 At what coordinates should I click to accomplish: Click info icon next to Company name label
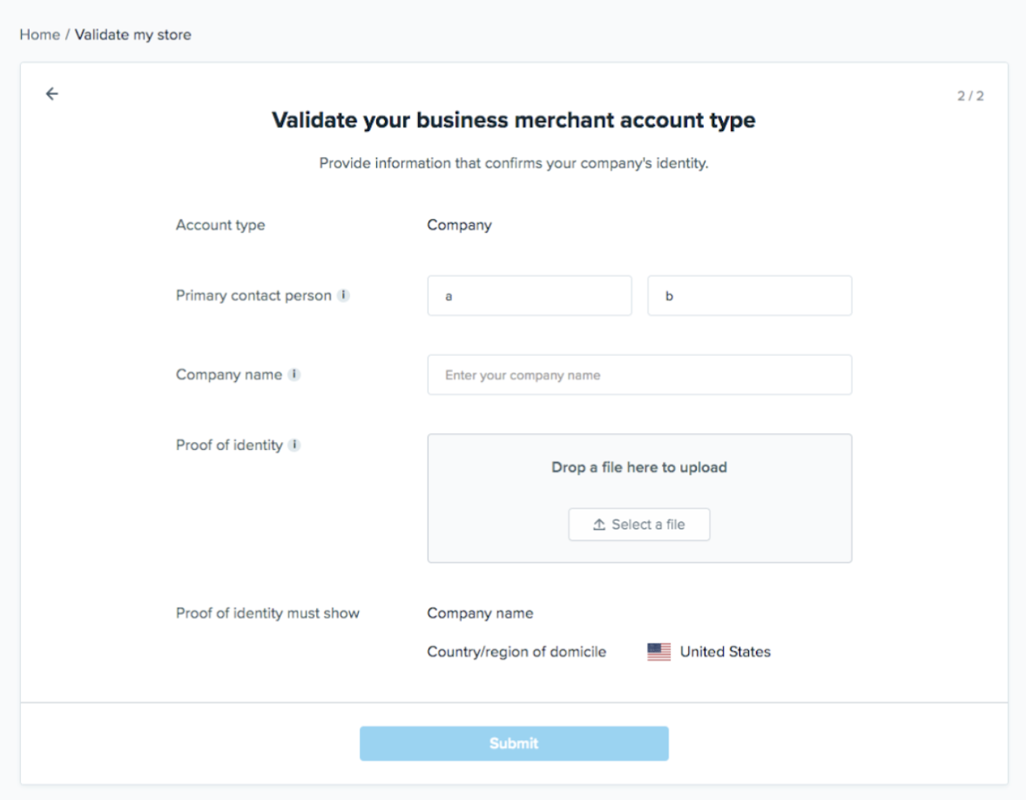[x=294, y=375]
